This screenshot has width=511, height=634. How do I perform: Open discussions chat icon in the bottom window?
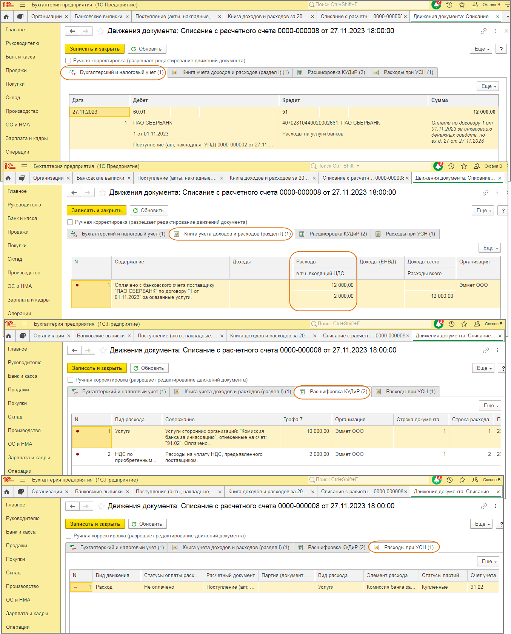(x=20, y=492)
